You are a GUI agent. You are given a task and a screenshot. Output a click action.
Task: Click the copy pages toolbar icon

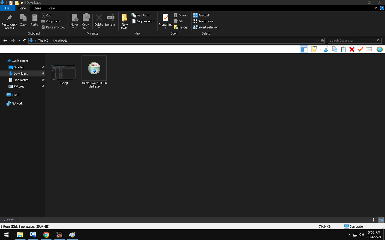coord(334,49)
